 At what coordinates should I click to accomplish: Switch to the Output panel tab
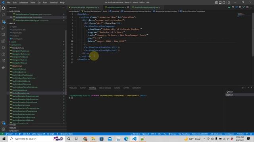(x=83, y=88)
